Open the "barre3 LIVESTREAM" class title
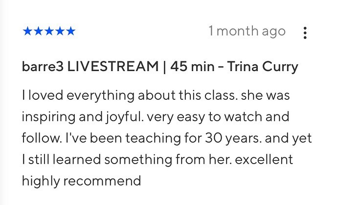337x205 pixels. pos(90,67)
